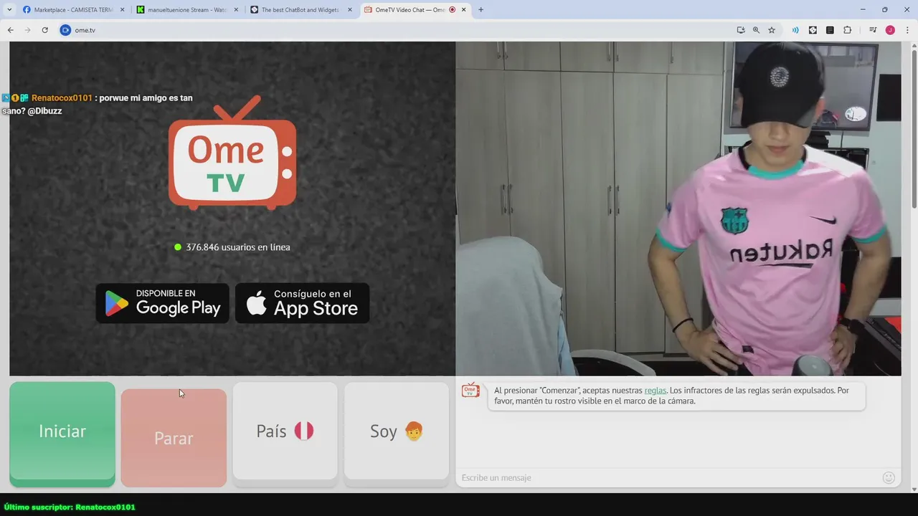The image size is (918, 516).
Task: Click the OmeTV avatar beside the rules notice
Action: click(x=470, y=391)
